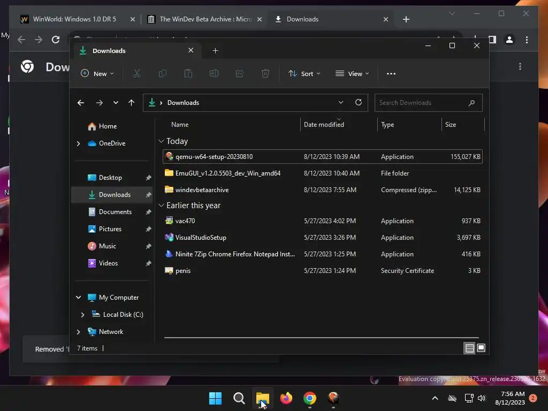This screenshot has width=548, height=411.
Task: Switch to large thumbnails view icon in status bar
Action: 481,348
